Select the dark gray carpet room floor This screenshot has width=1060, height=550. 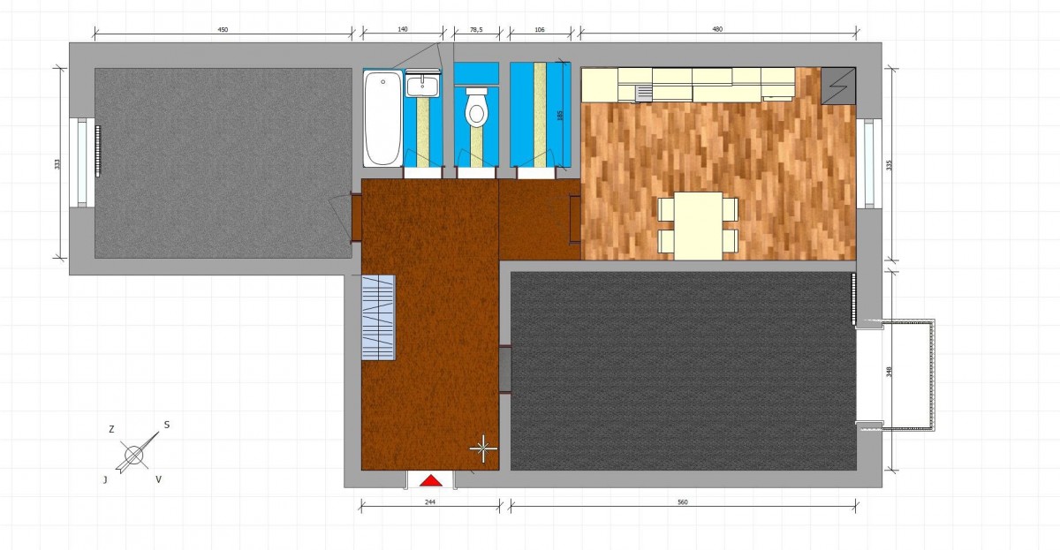[x=683, y=371]
